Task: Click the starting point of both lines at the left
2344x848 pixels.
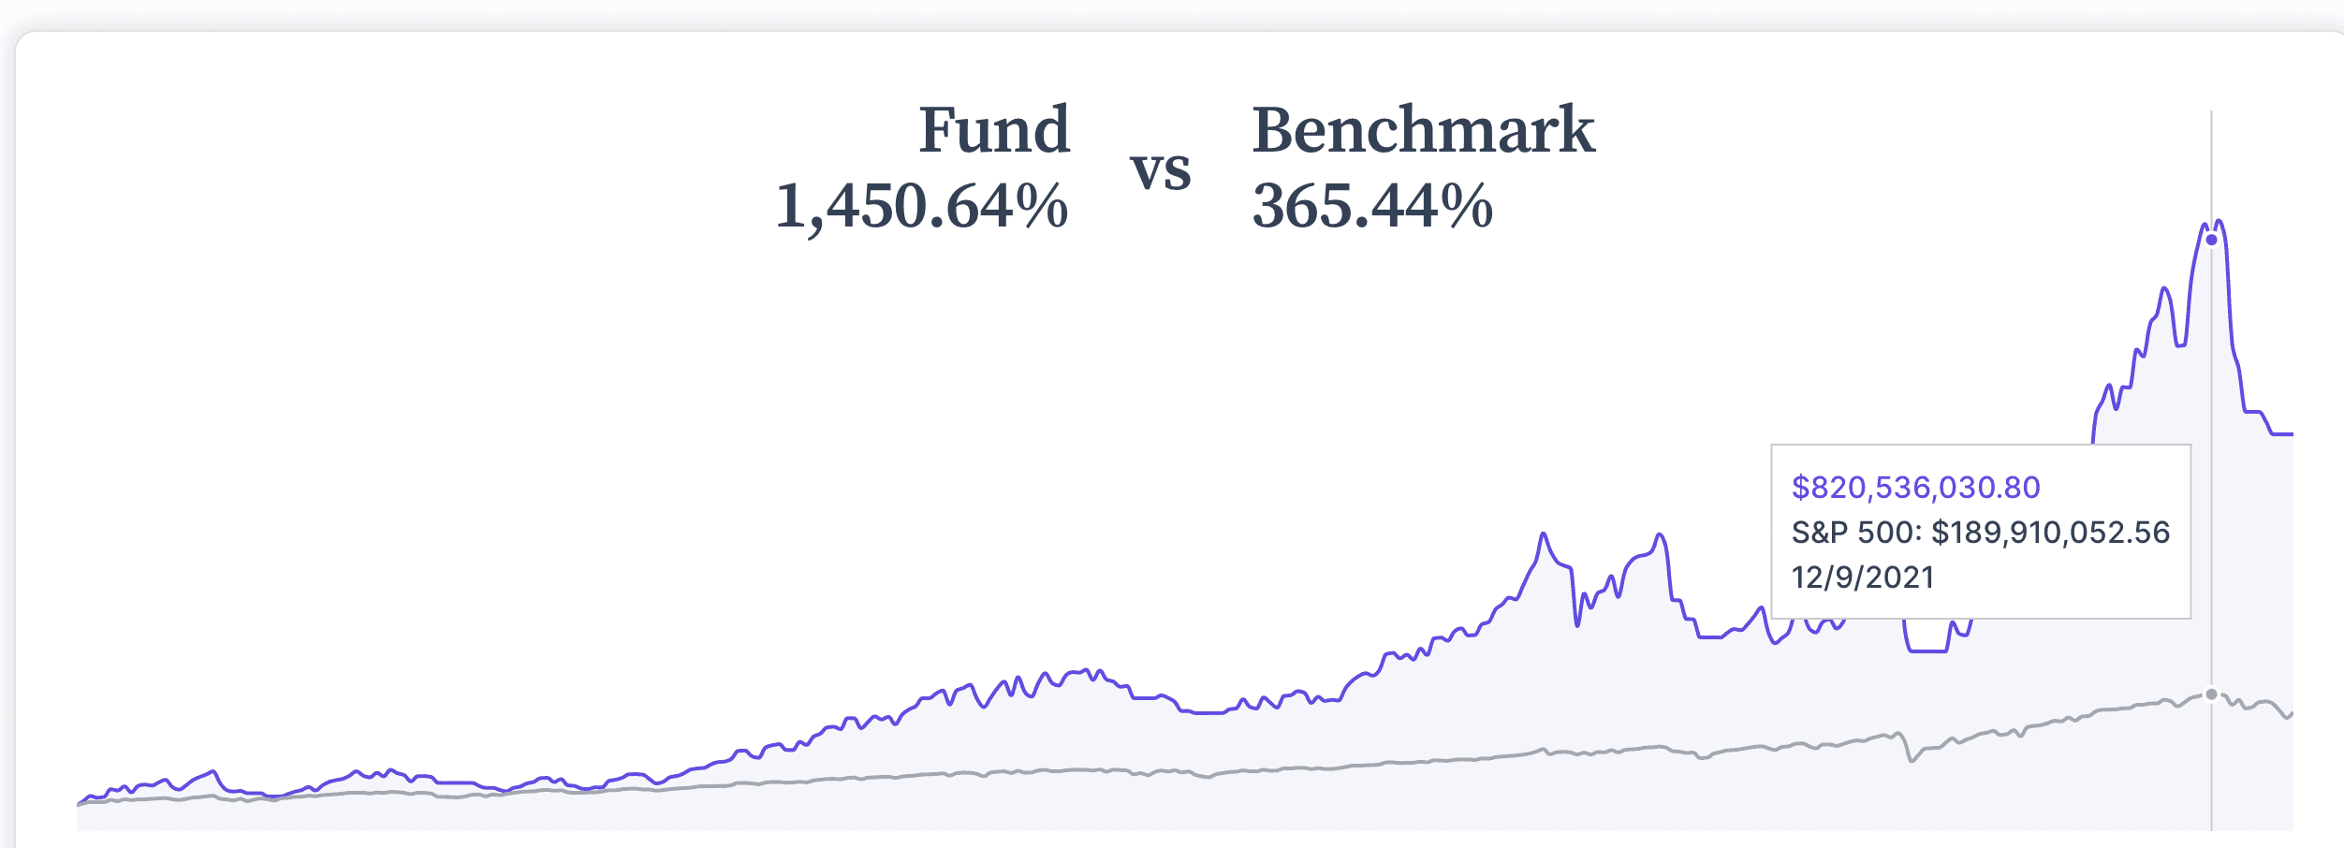Action: (79, 803)
